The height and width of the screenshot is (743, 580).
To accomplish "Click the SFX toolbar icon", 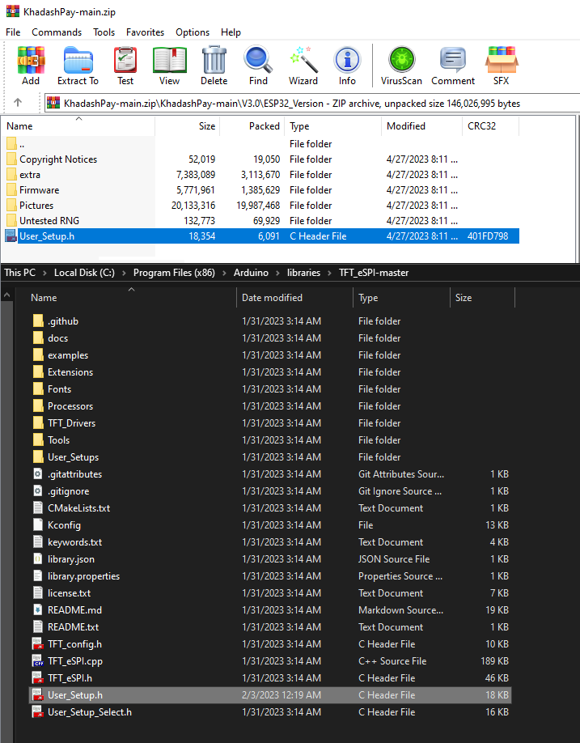I will (x=502, y=60).
